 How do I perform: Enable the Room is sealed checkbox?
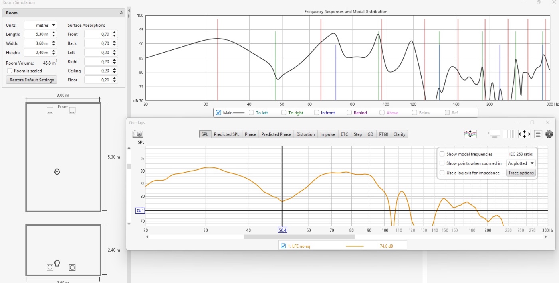click(x=10, y=71)
